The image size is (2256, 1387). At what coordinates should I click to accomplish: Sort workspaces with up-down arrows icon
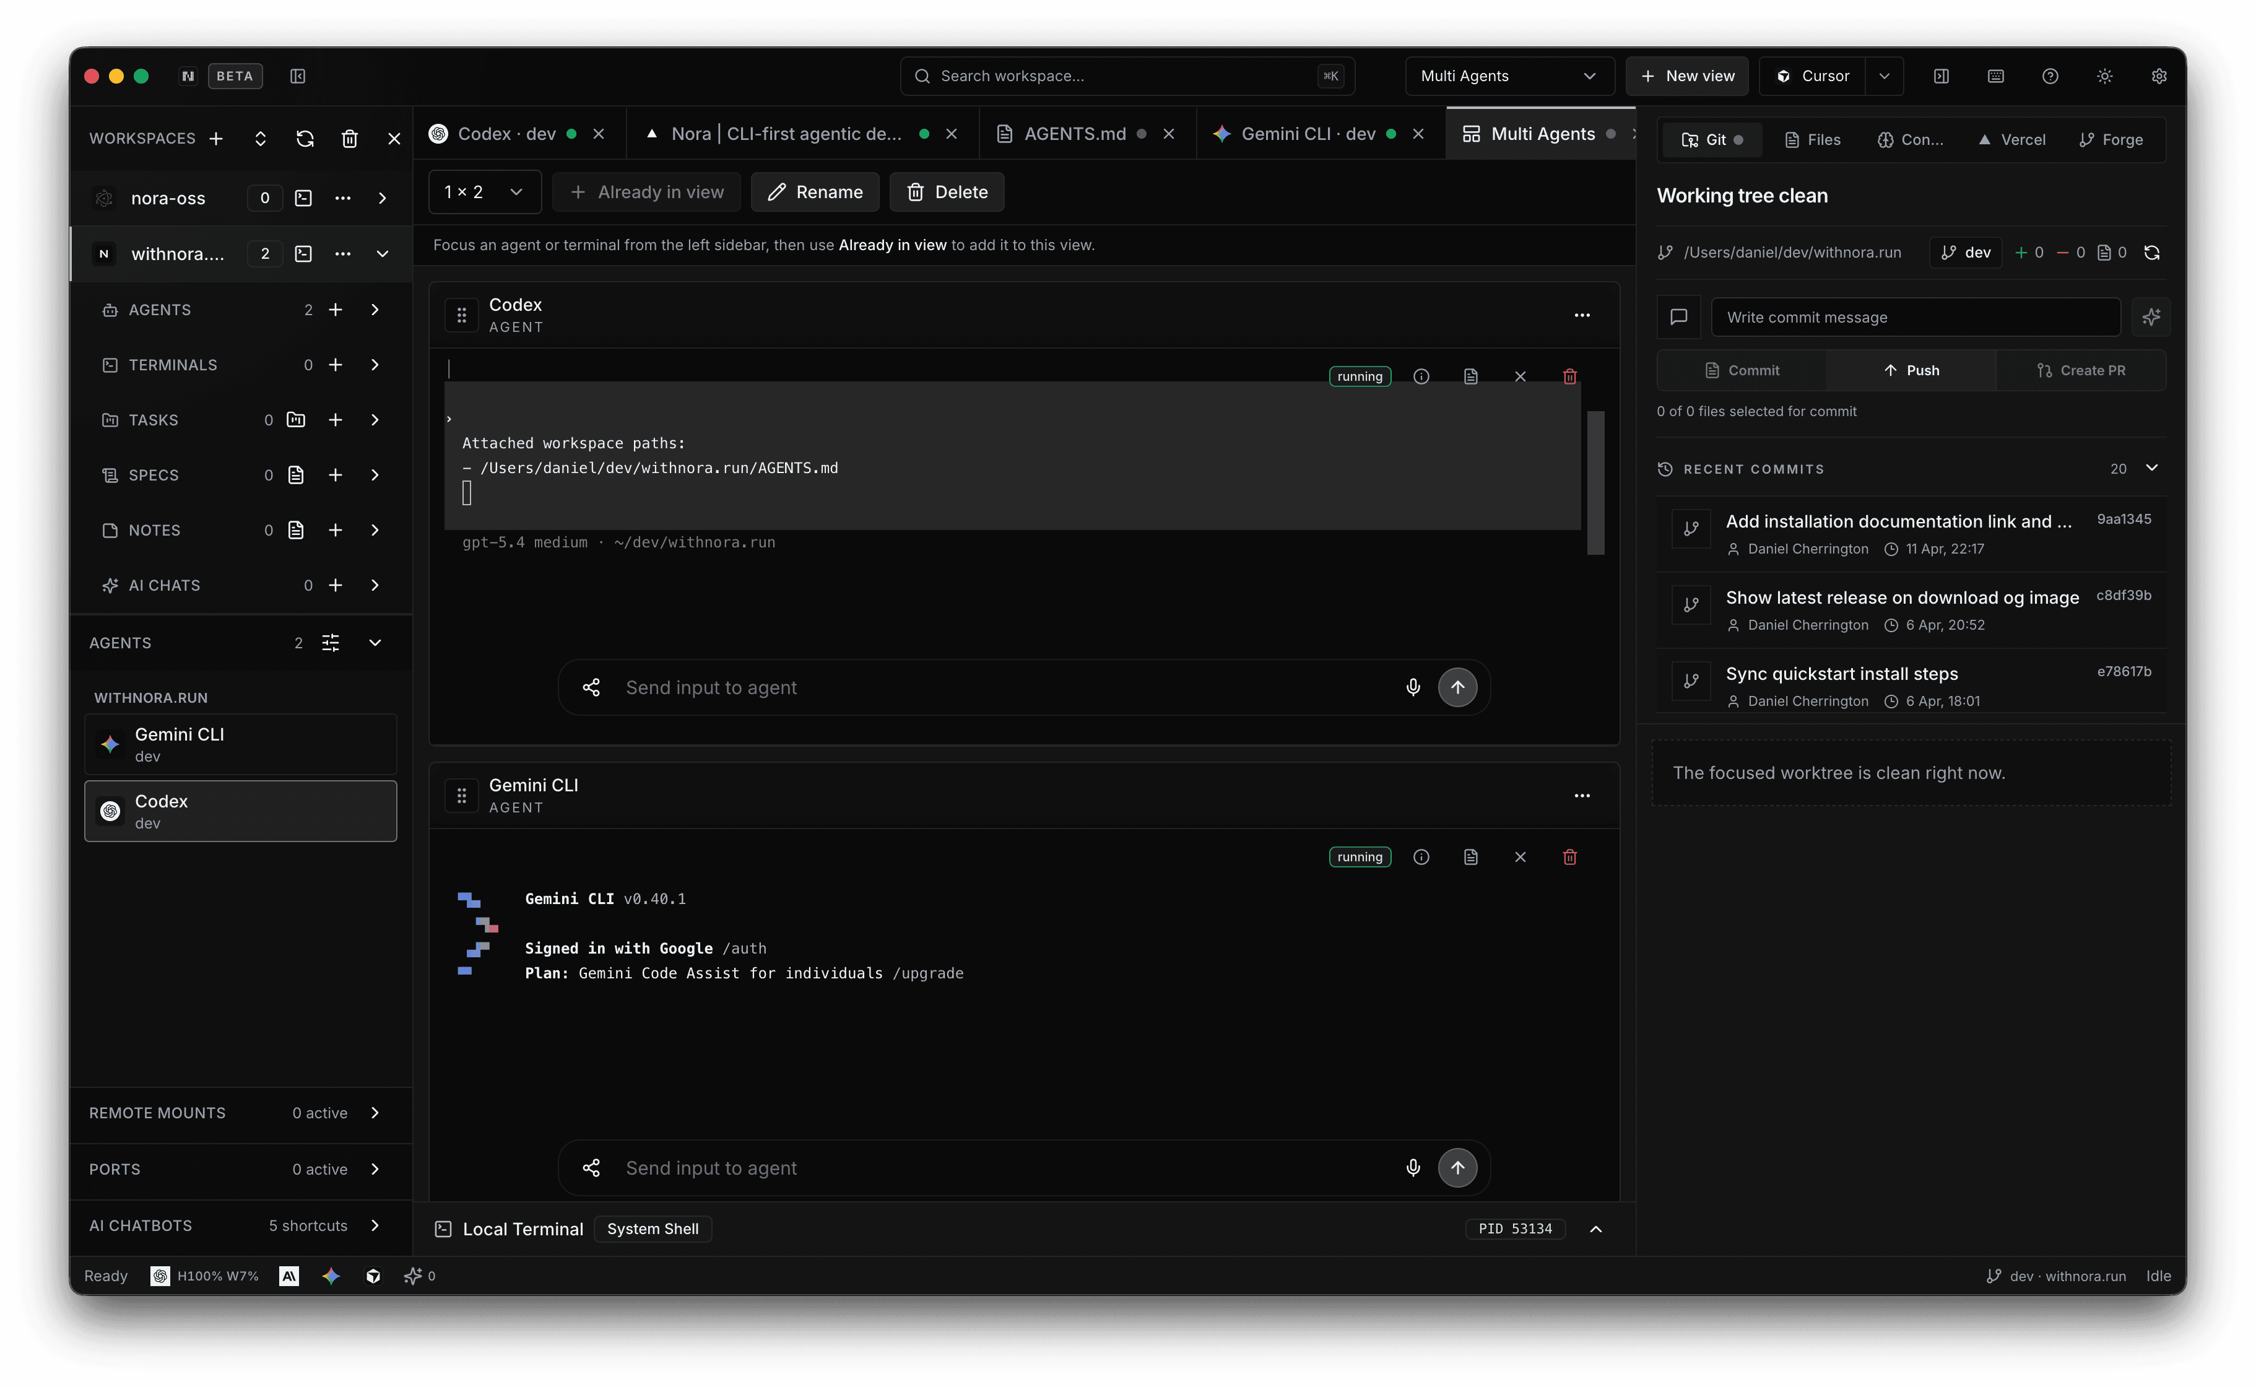(261, 139)
